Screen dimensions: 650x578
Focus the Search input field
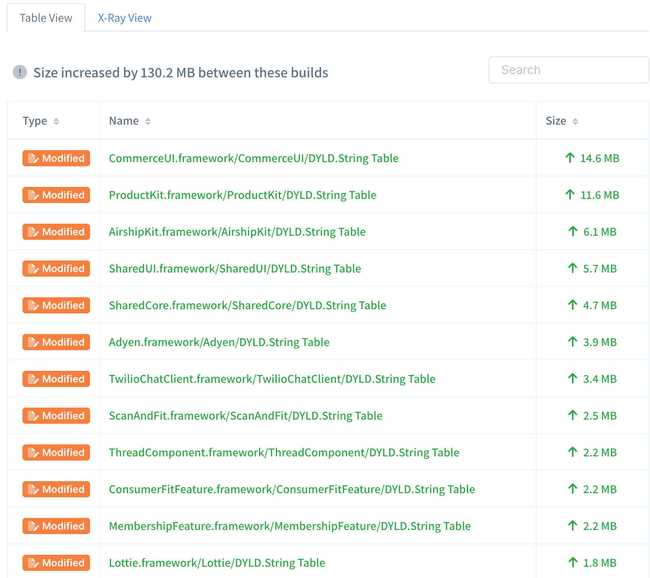[x=569, y=70]
